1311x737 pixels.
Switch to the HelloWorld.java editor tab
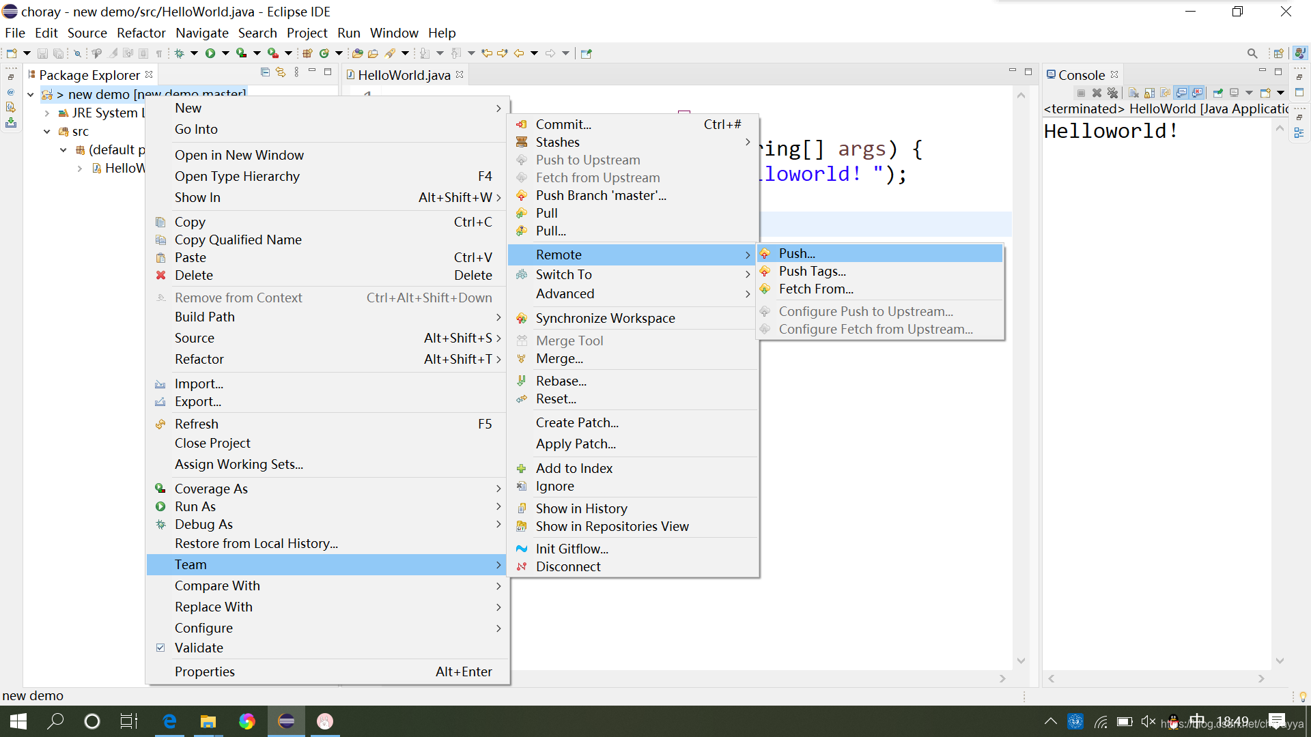coord(404,75)
